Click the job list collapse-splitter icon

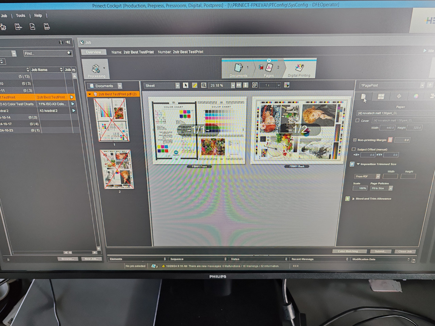coord(61,42)
